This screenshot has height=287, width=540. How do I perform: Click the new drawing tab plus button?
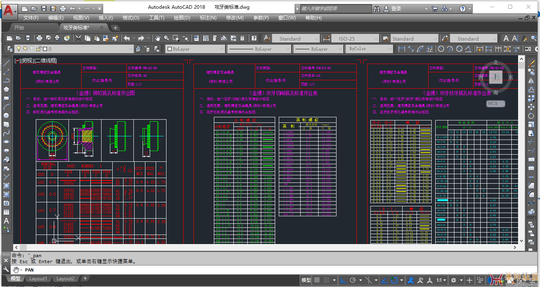click(x=115, y=28)
